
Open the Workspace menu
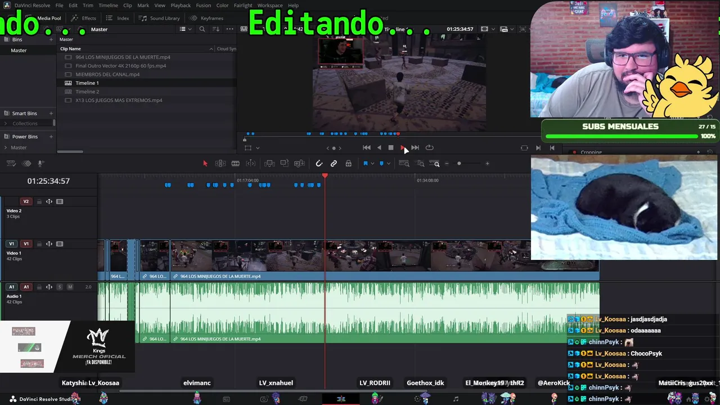point(270,6)
